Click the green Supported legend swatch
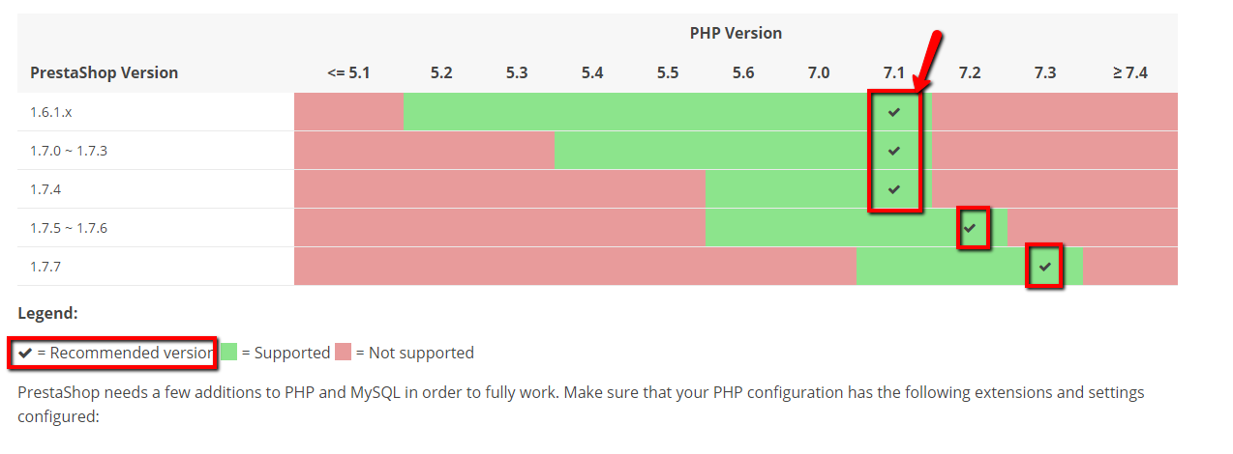Screen dimensions: 1233x454 click(x=228, y=353)
